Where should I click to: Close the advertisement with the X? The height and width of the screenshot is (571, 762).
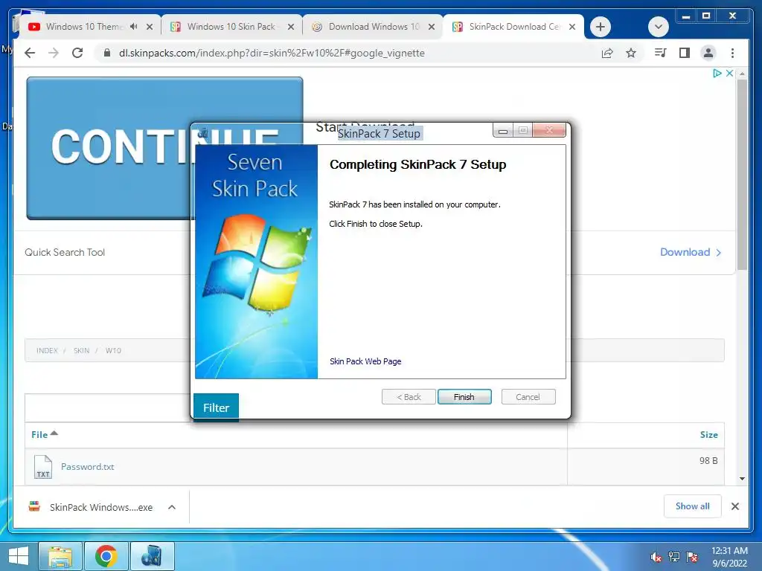pos(729,74)
